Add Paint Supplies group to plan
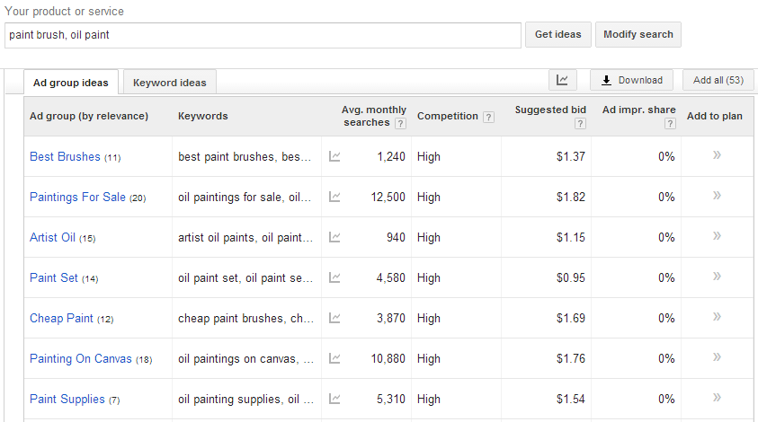Screen dimensions: 758x422 pos(717,398)
